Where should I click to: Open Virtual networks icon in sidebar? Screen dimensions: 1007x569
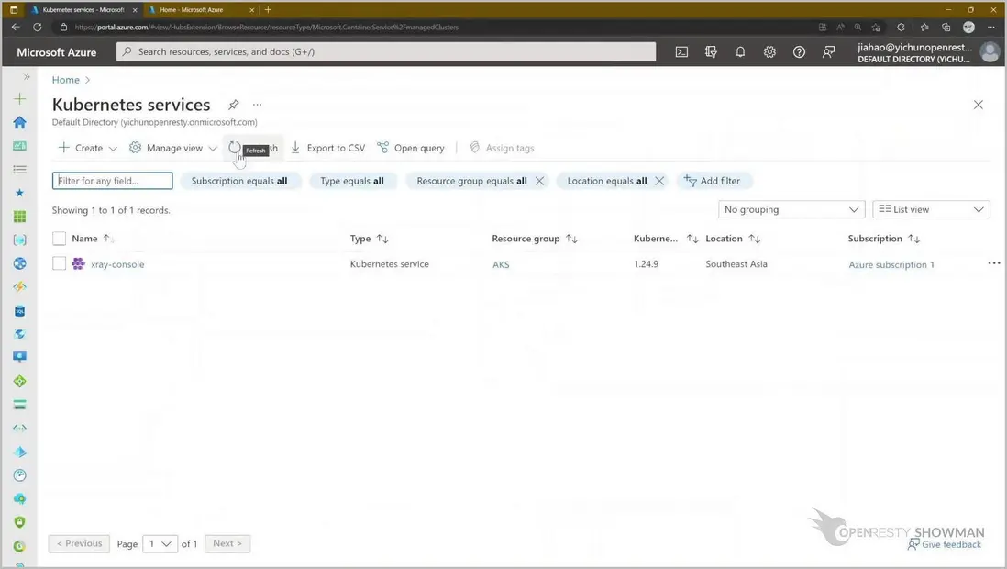(20, 428)
